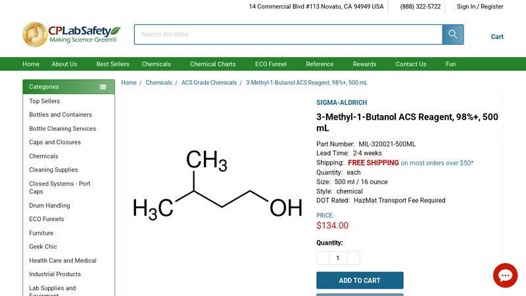Viewport: 526px width, 296px height.
Task: Open the ECO Funnel menu
Action: click(270, 64)
